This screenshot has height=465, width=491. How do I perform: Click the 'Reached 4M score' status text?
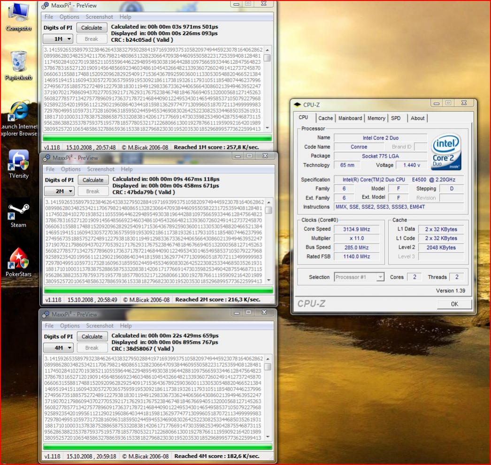217,456
